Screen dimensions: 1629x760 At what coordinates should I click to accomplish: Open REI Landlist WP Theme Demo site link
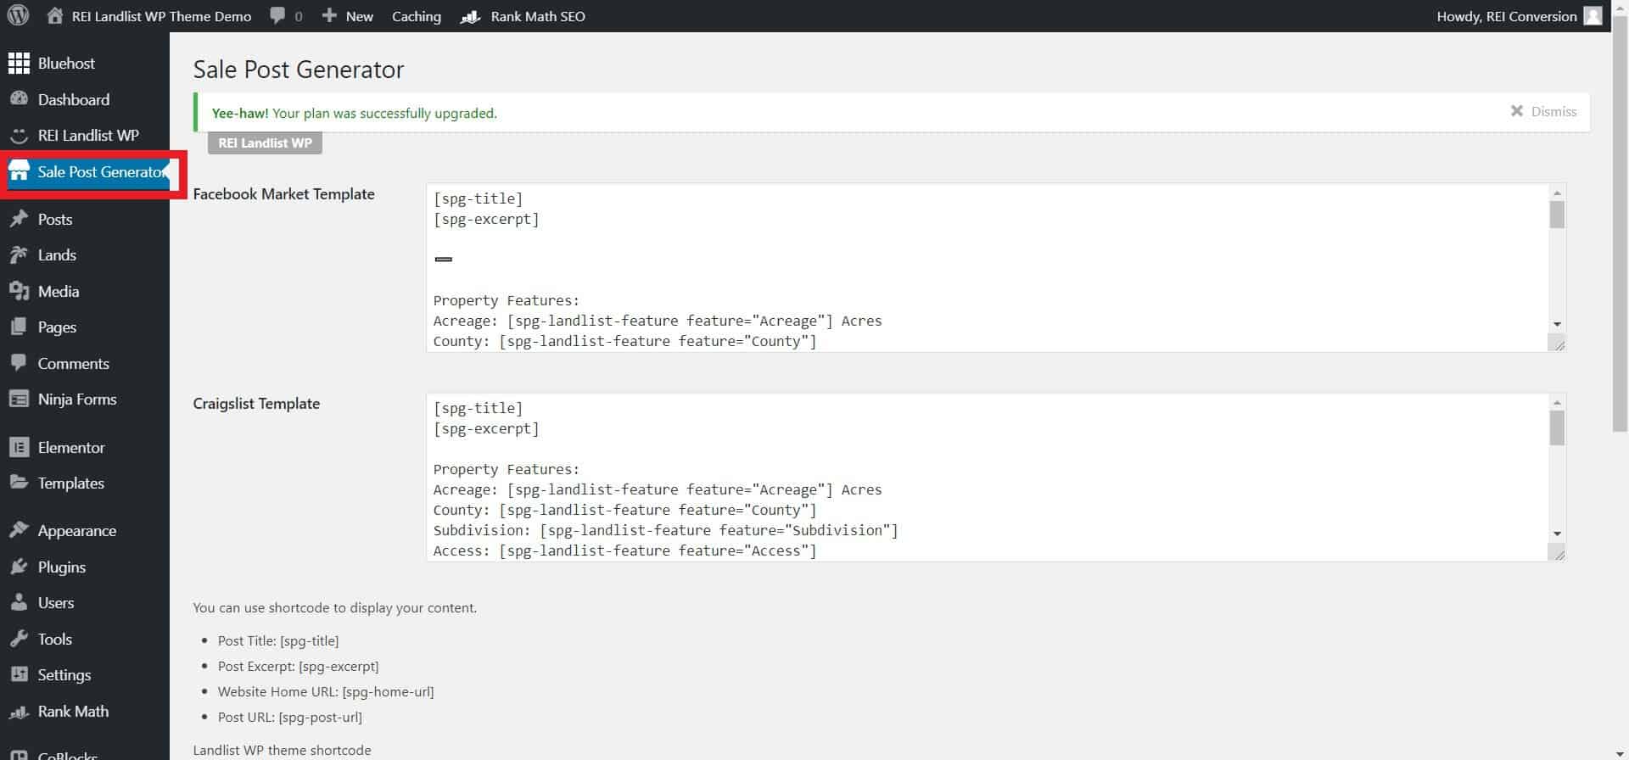pyautogui.click(x=161, y=16)
